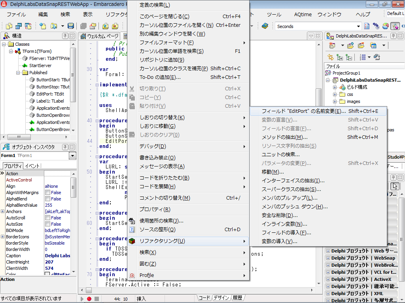The image size is (405, 303).
Task: Select the ProjectGroup1 node
Action: (x=346, y=73)
